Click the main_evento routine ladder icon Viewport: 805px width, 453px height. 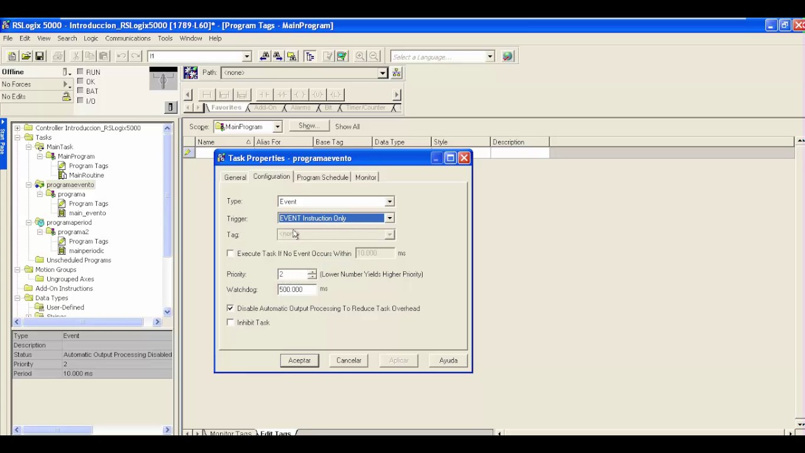[62, 213]
